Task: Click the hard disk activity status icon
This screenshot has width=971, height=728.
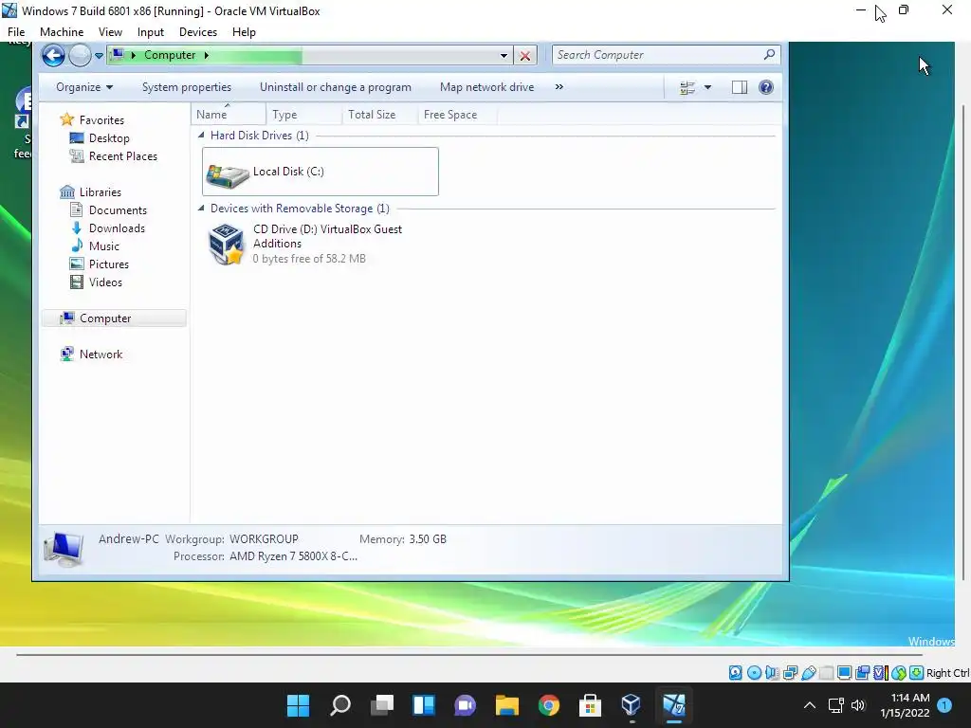Action: (735, 673)
